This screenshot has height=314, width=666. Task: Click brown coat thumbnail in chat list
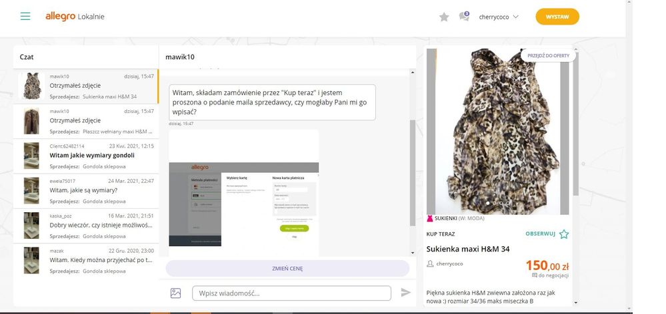point(31,121)
